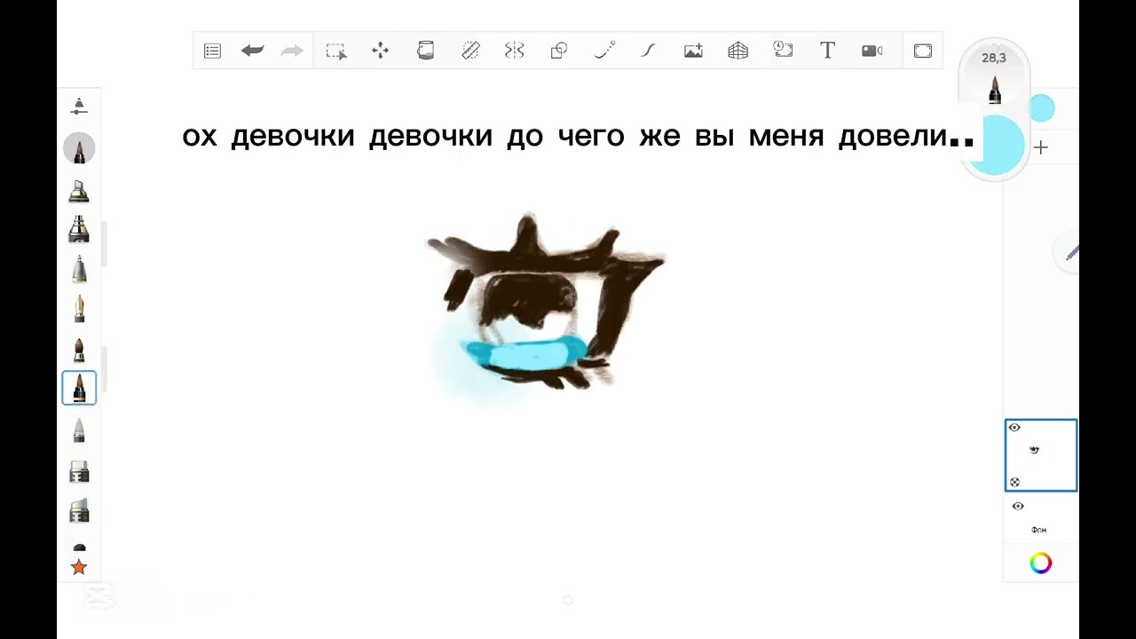Pick the grey hard eraser tip

coord(79,430)
